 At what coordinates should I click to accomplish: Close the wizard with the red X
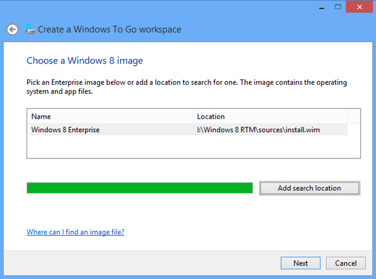(359, 6)
